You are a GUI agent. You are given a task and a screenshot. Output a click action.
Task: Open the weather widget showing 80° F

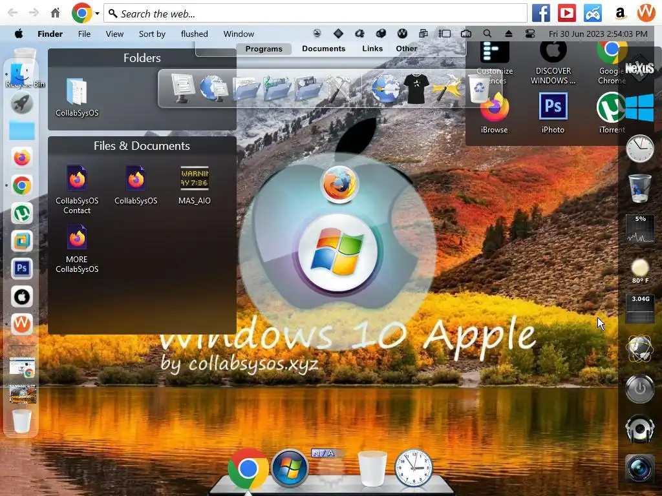tap(640, 270)
